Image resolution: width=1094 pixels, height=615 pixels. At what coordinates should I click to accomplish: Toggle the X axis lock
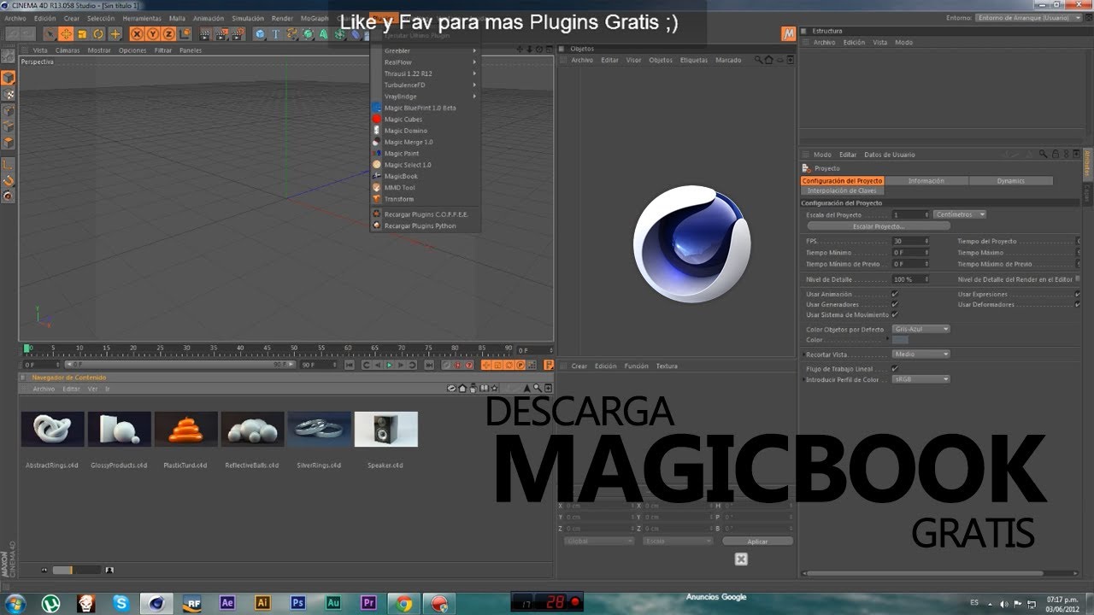pos(138,34)
